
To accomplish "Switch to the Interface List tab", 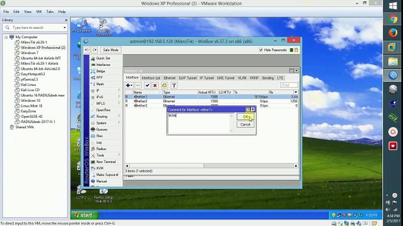I will coord(151,78).
